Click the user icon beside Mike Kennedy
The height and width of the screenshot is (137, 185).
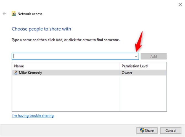pos(16,73)
